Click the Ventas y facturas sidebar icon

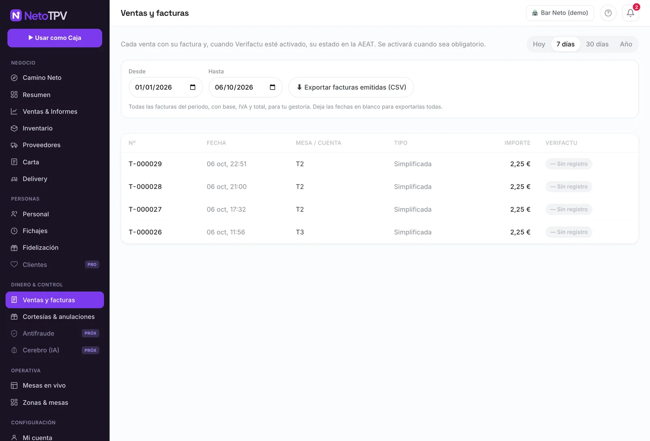[14, 300]
